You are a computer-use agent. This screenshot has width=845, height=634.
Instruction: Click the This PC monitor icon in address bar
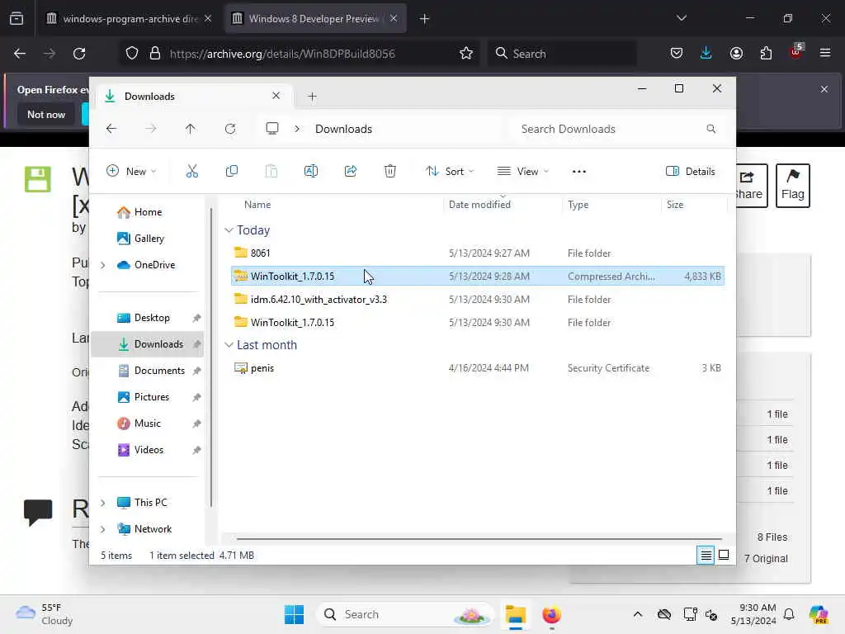pos(272,129)
